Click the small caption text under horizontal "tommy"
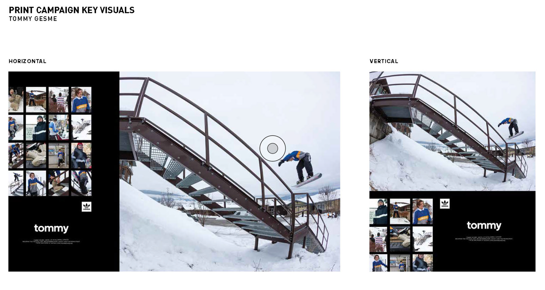Screen dimensions: 545x290 (51, 241)
